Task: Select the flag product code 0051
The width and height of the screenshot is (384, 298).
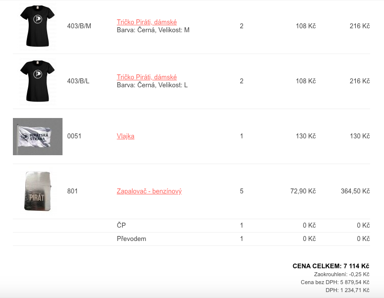Action: click(73, 136)
